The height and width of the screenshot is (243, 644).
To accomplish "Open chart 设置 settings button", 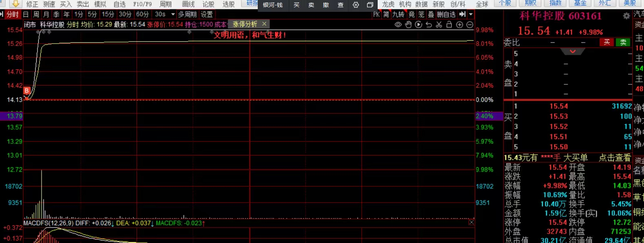I will tap(207, 14).
